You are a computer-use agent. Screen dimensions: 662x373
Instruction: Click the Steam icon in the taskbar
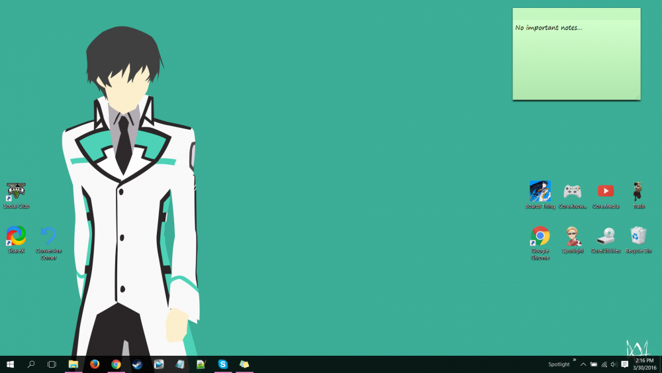coord(137,364)
